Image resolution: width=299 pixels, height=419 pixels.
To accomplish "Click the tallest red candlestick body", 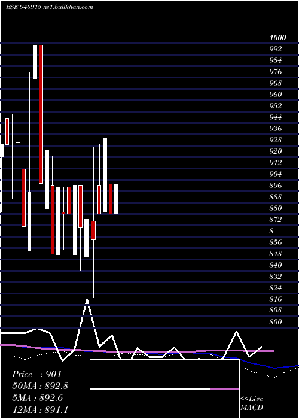I will click(41, 114).
